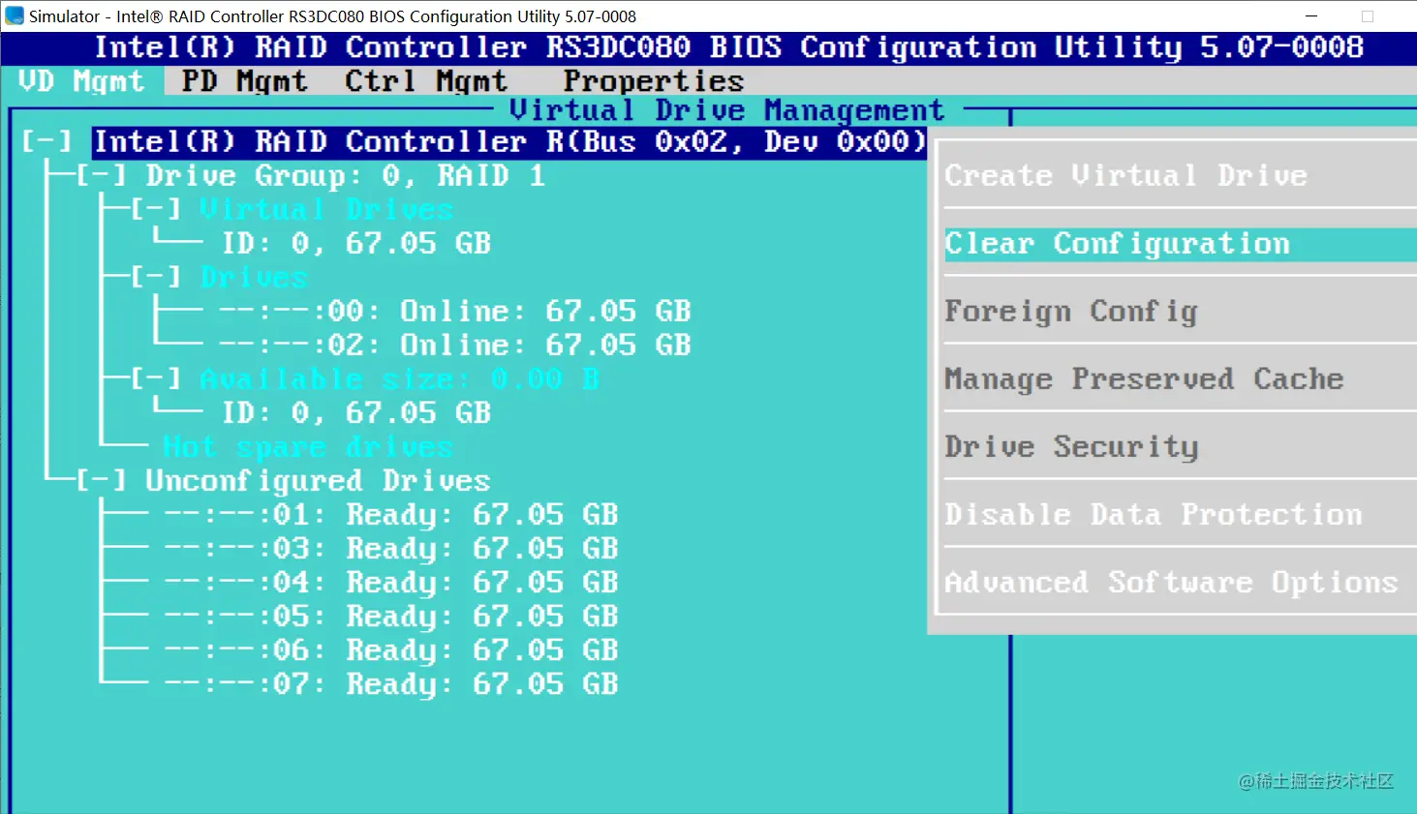This screenshot has height=814, width=1417.
Task: Collapse Drive Group 0 RAID 1 node
Action: tap(101, 176)
